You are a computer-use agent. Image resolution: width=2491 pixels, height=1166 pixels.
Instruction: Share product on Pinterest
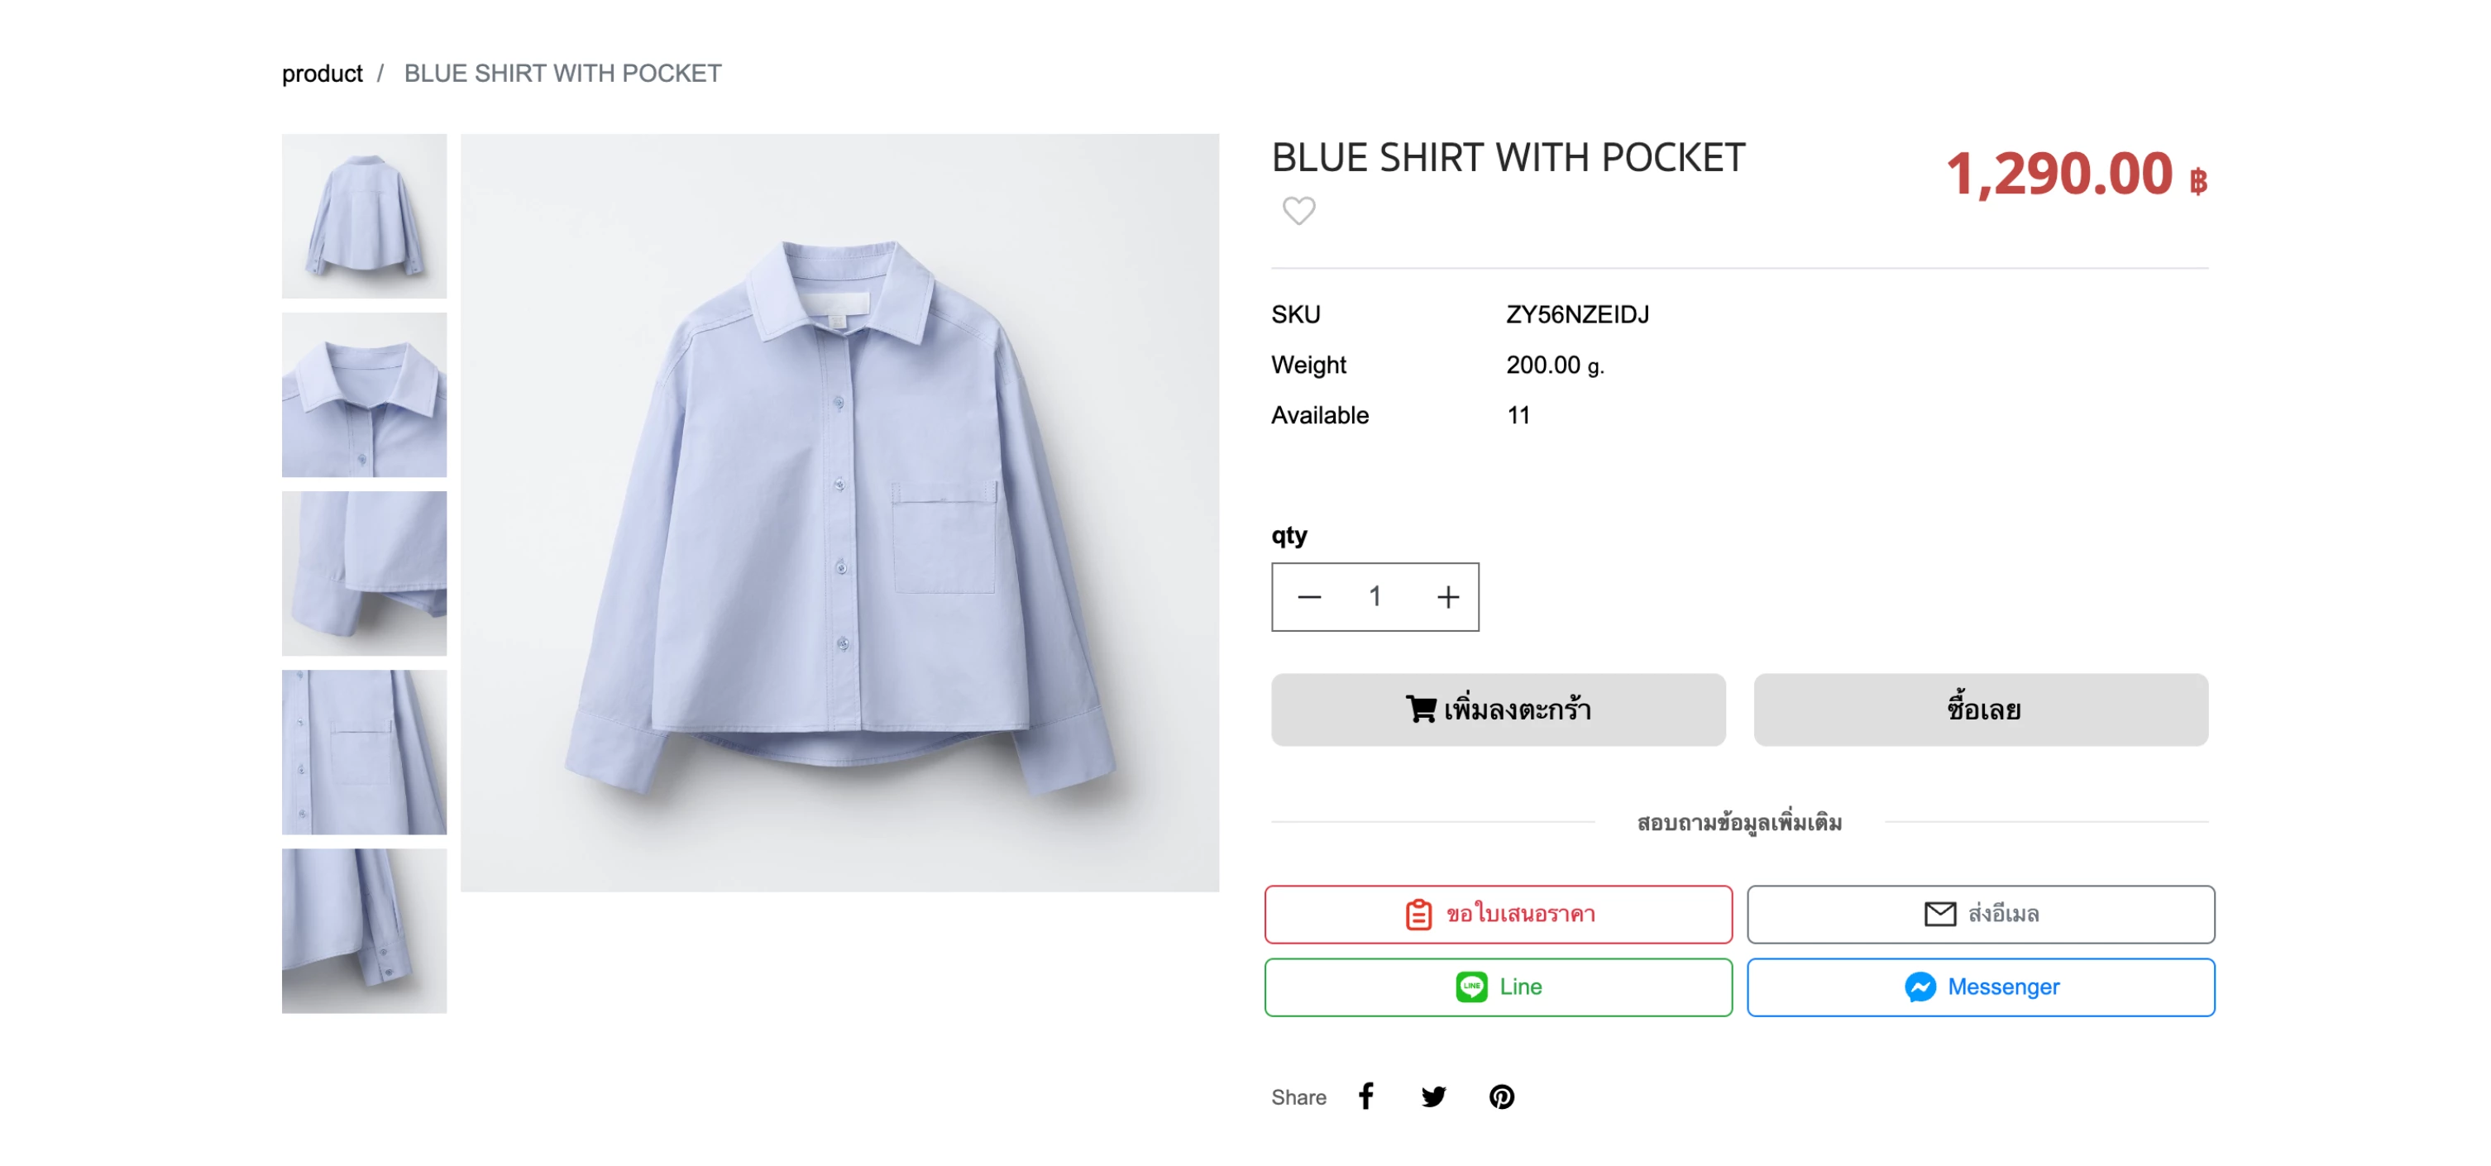point(1501,1096)
